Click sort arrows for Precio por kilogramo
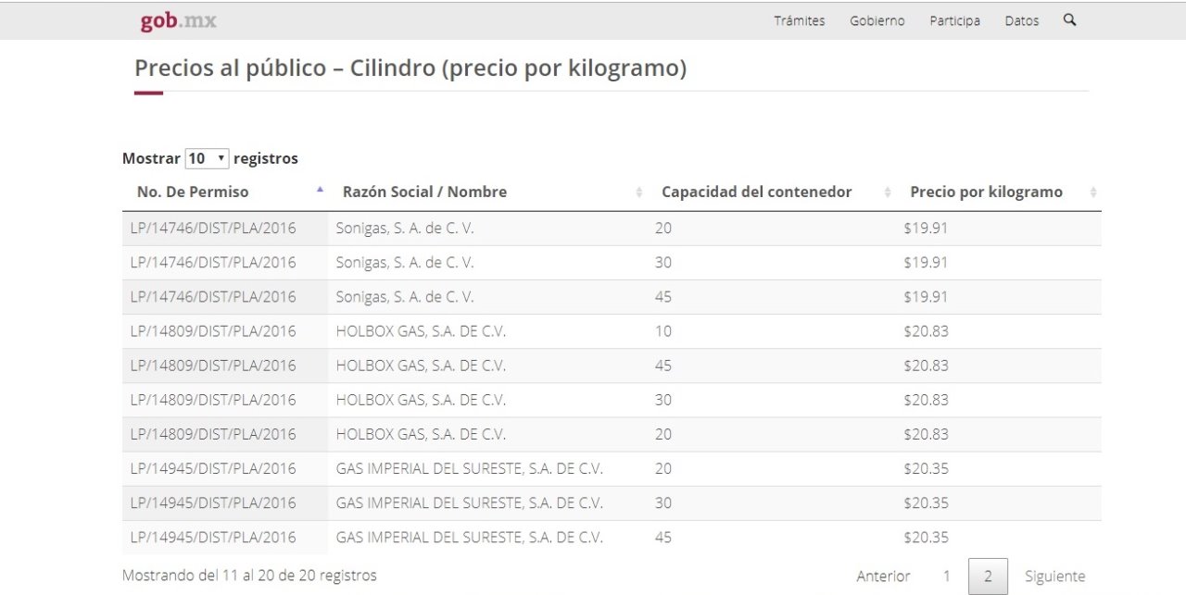Viewport: 1186px width, 595px height. (1093, 192)
